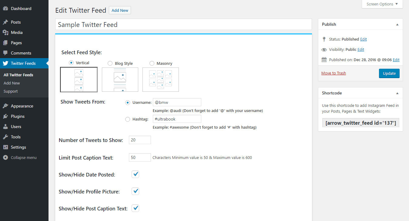Edit the Status via its Edit link
Viewport: 409px width, 221px height.
click(x=364, y=39)
